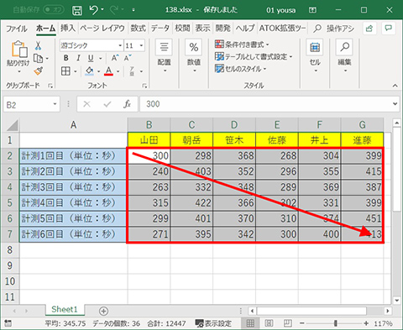The height and width of the screenshot is (330, 403).
Task: Apply the Fill Color bucket
Action: click(90, 71)
